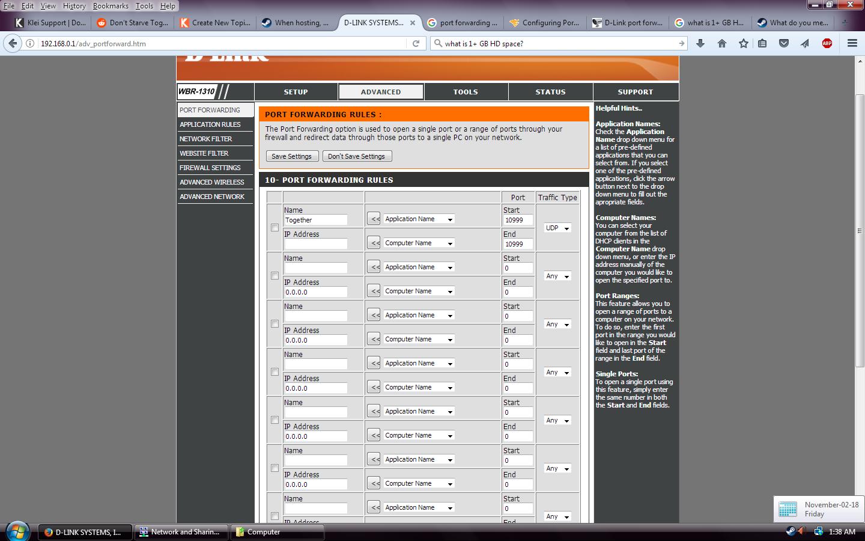Image resolution: width=865 pixels, height=541 pixels.
Task: Click the Save Settings button
Action: 291,156
